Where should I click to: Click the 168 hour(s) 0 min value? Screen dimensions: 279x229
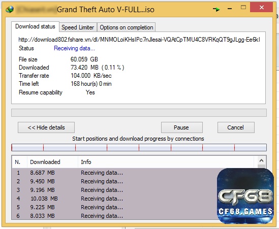91,84
